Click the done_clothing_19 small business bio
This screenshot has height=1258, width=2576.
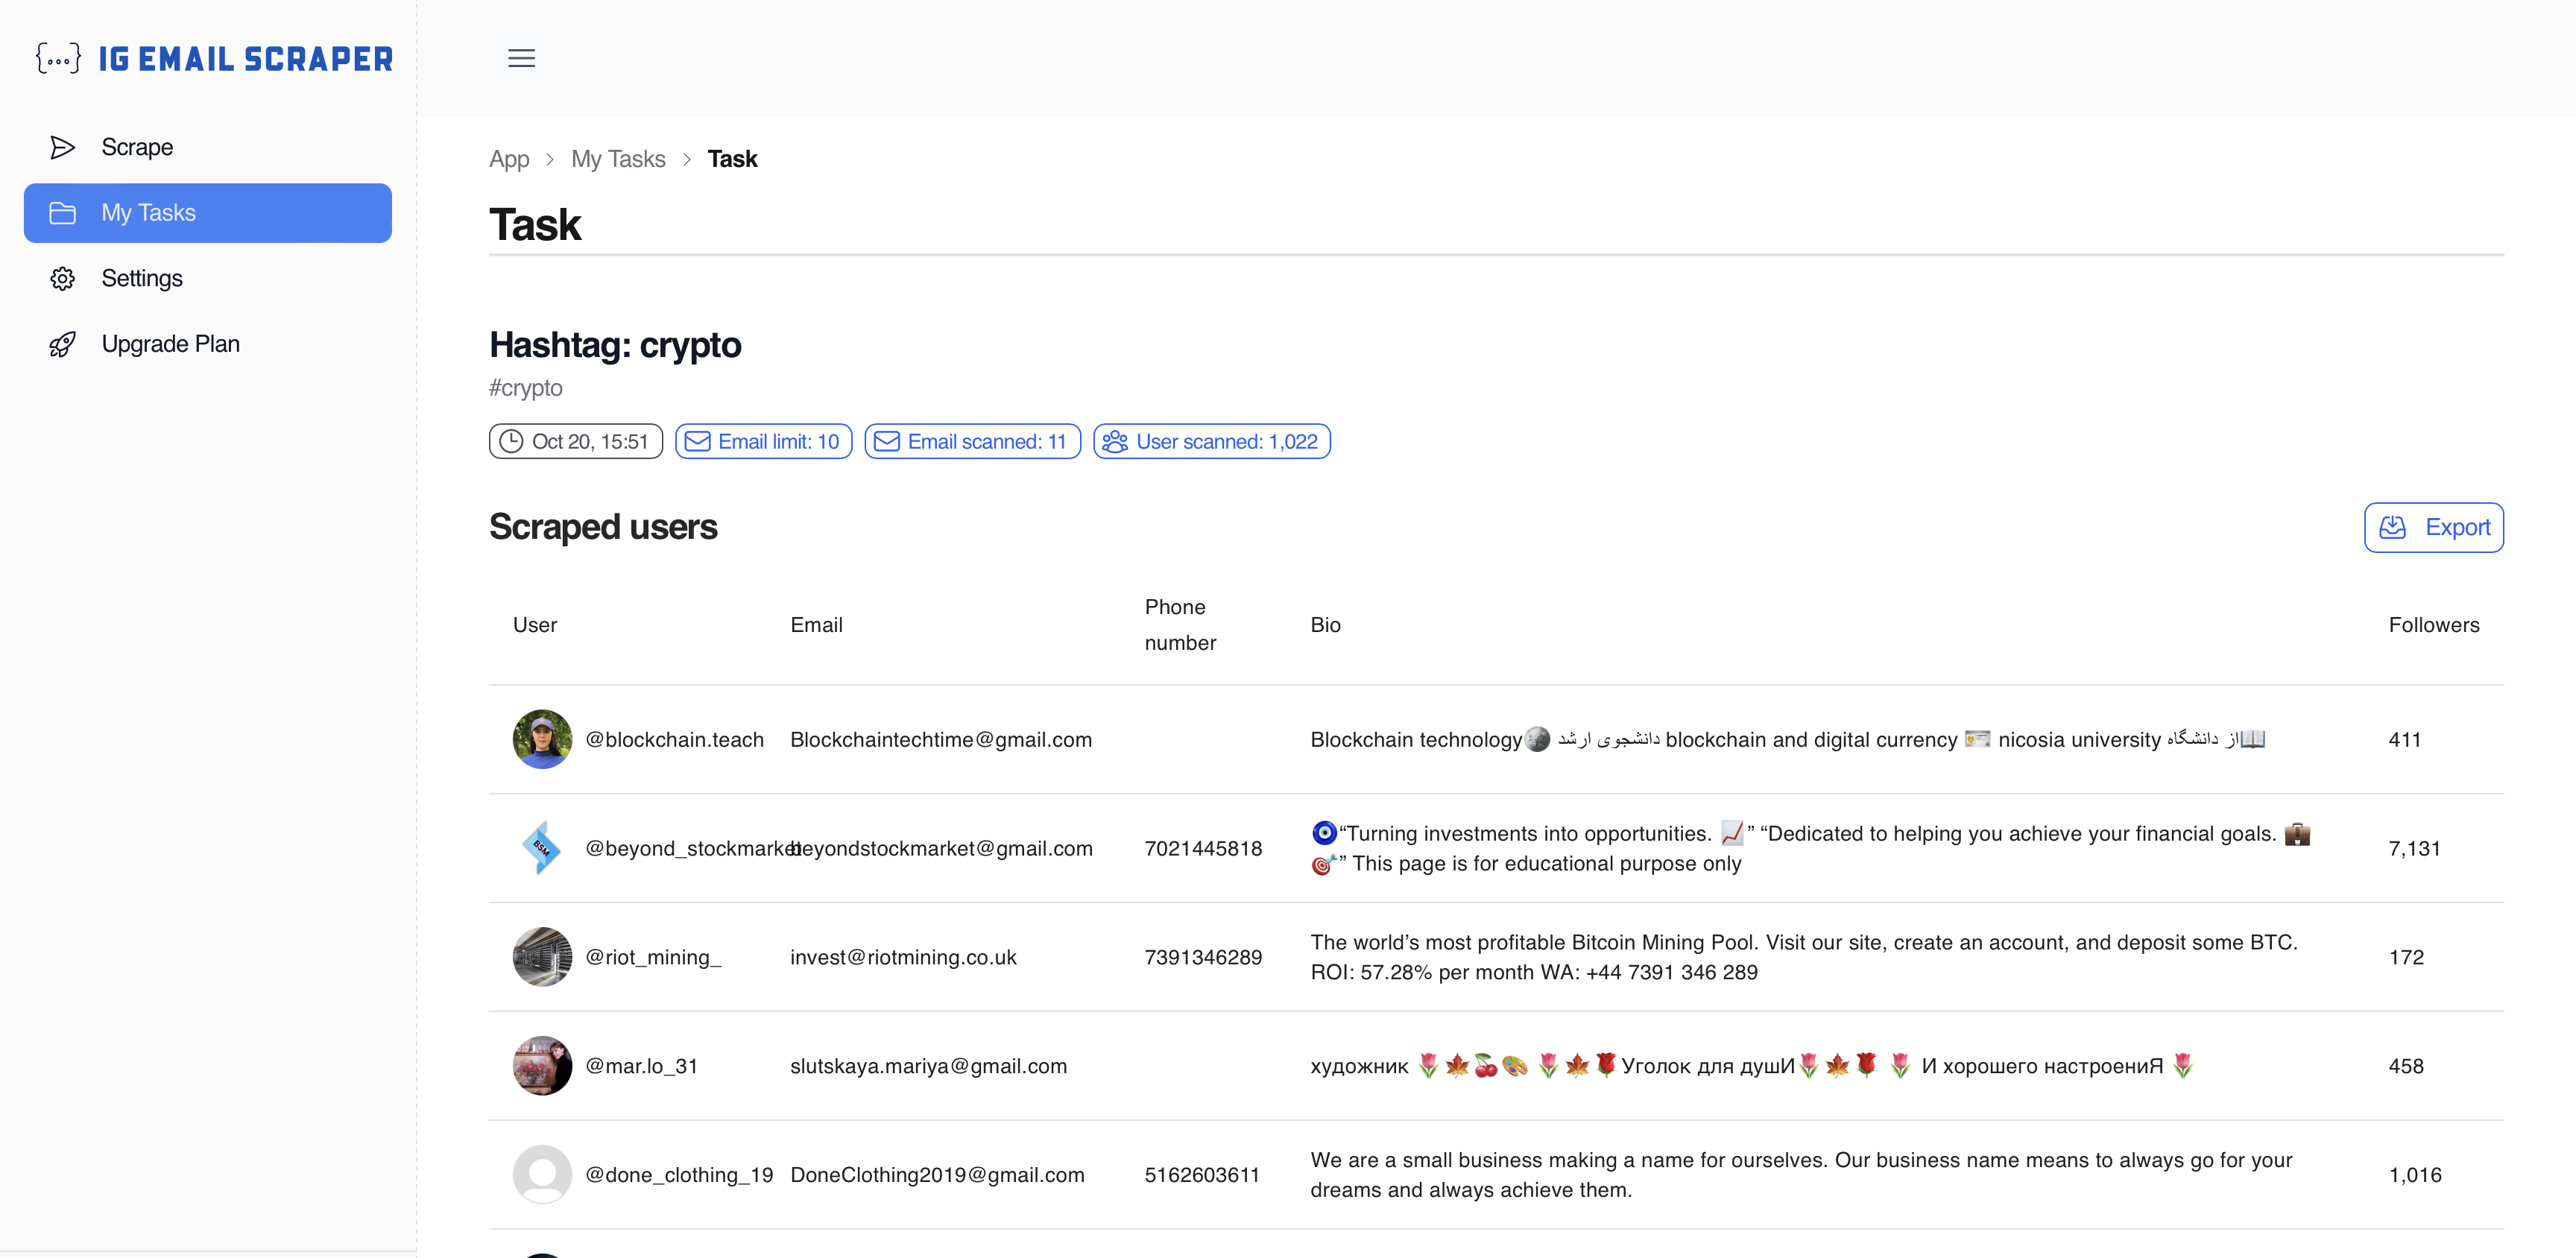[x=1801, y=1175]
